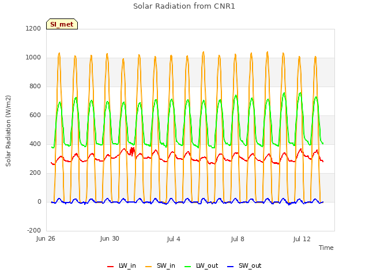Click the chart title Solar Radiation from CNR1
The width and height of the screenshot is (369, 277).
tap(184, 6)
